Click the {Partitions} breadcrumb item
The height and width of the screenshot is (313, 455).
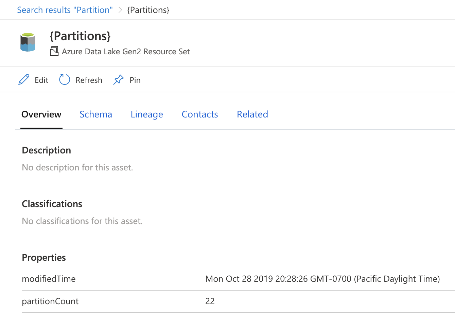coord(148,10)
